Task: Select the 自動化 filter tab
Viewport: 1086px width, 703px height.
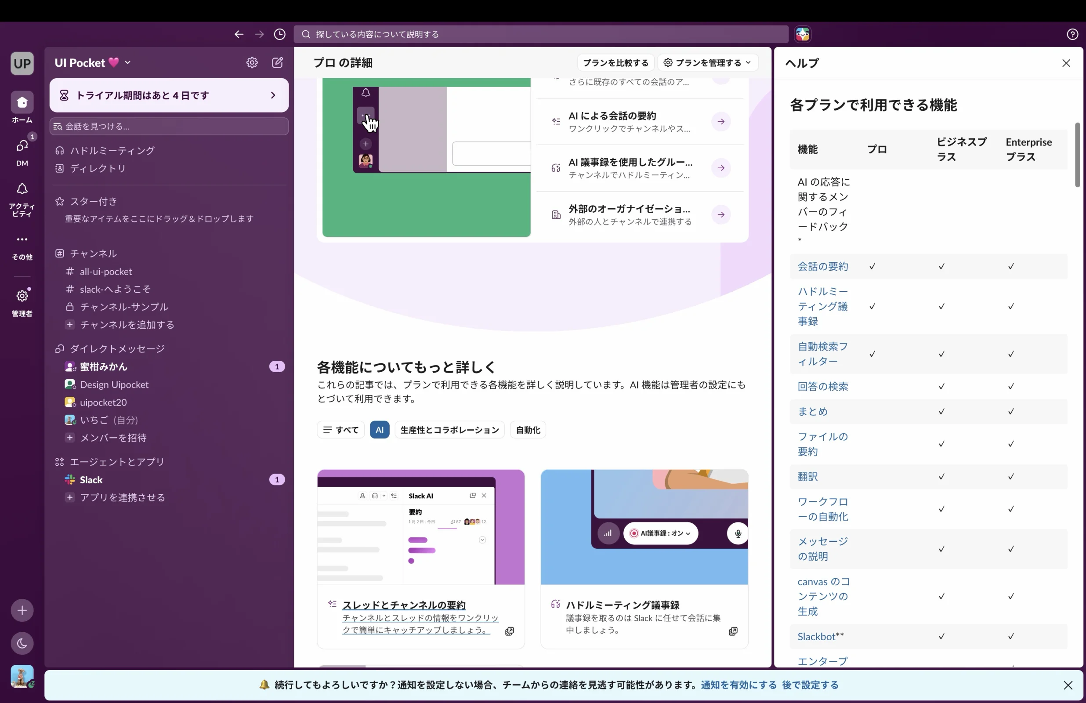Action: [x=528, y=430]
